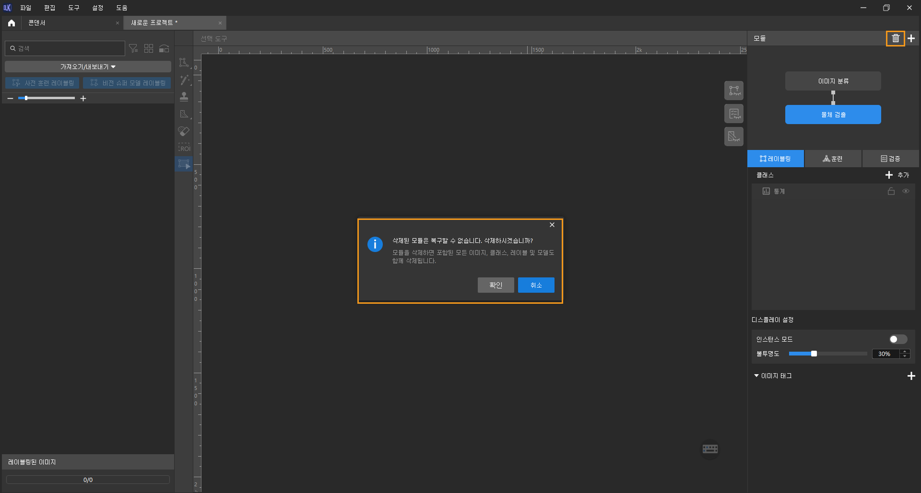The height and width of the screenshot is (493, 921).
Task: Open the 가져오기/내보내기 dropdown
Action: pyautogui.click(x=88, y=67)
